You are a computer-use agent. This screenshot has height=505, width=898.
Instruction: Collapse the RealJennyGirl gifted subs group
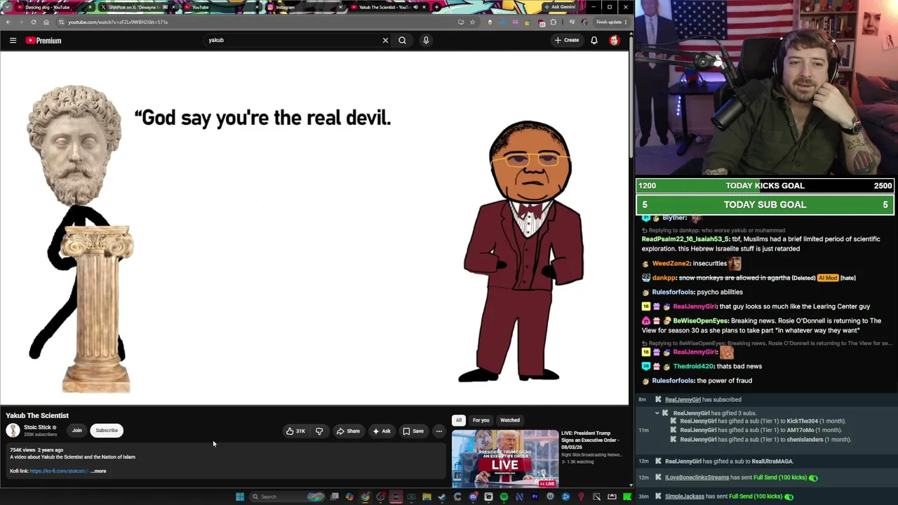pos(657,413)
